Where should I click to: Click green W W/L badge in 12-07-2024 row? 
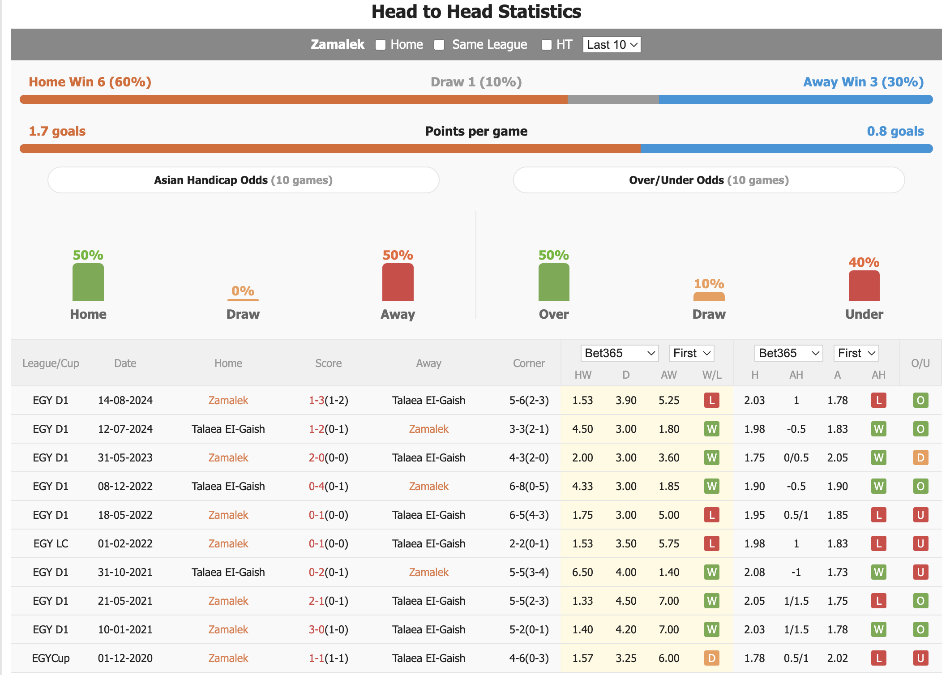point(712,429)
